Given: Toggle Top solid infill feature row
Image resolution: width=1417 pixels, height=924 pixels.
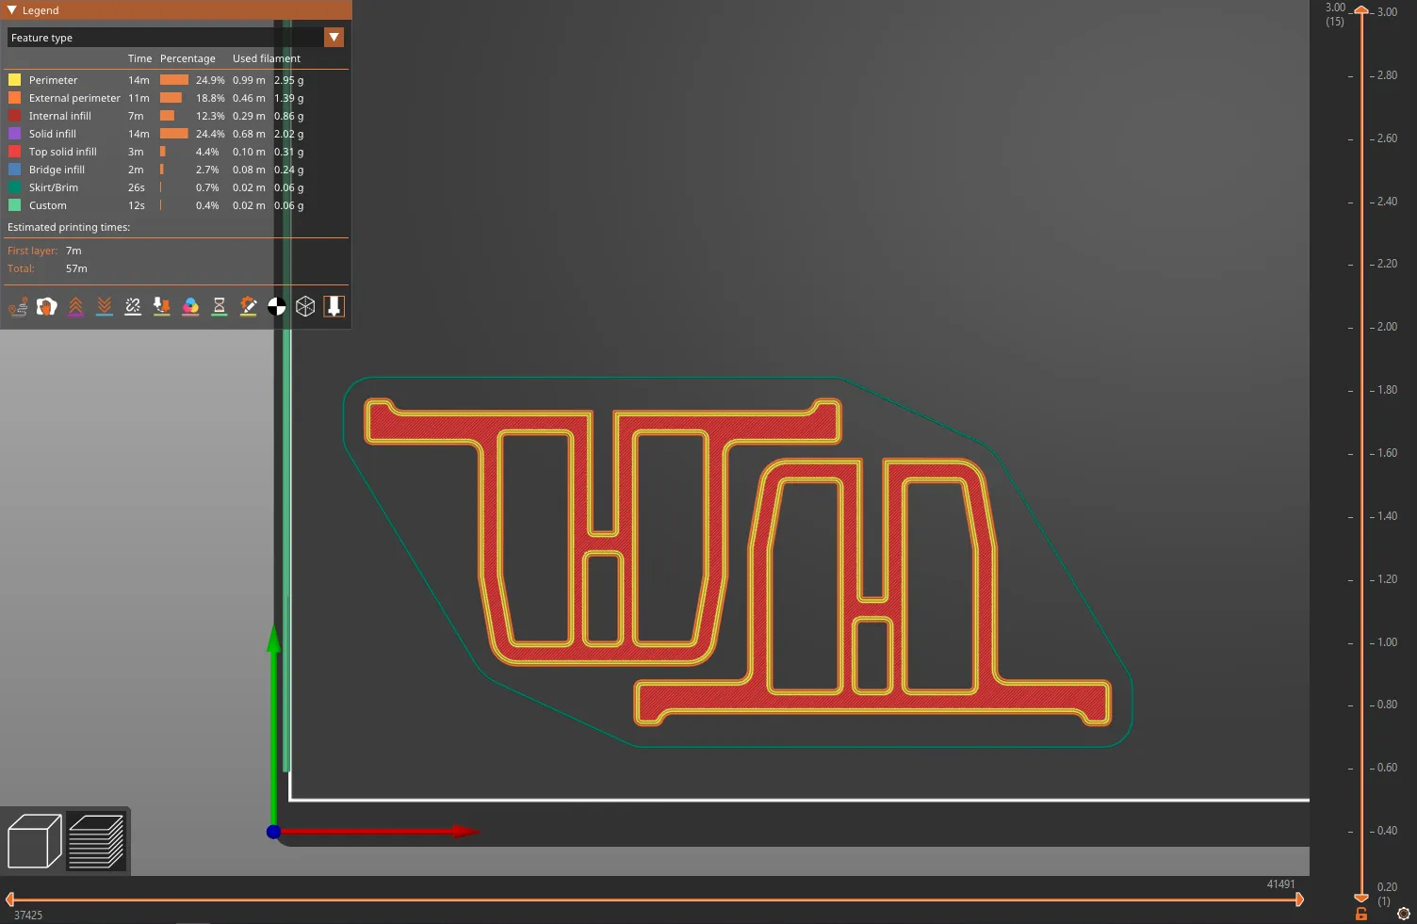Looking at the screenshot, I should pos(175,152).
